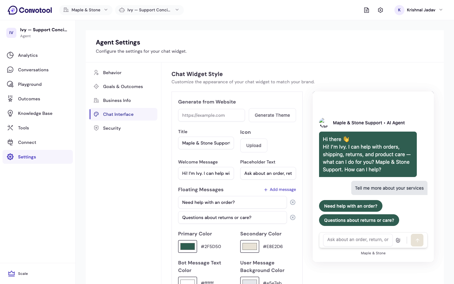Go to Analytics in the sidebar
454x284 pixels.
pos(38,55)
